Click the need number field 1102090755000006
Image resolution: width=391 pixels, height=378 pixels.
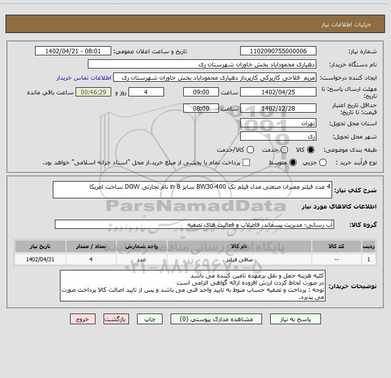click(x=278, y=51)
